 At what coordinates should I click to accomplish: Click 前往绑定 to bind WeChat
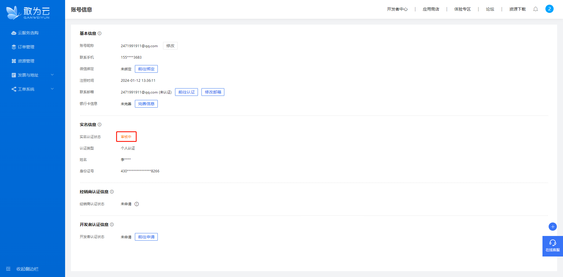click(x=146, y=69)
